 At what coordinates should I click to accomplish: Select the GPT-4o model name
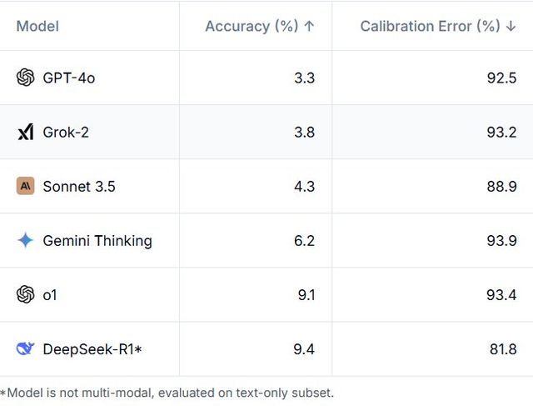69,78
